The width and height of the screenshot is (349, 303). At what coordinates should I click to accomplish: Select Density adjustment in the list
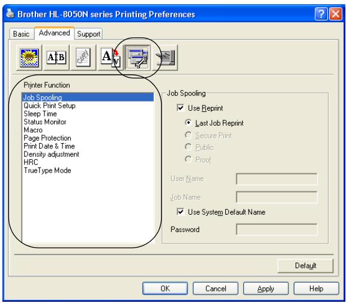(88, 154)
